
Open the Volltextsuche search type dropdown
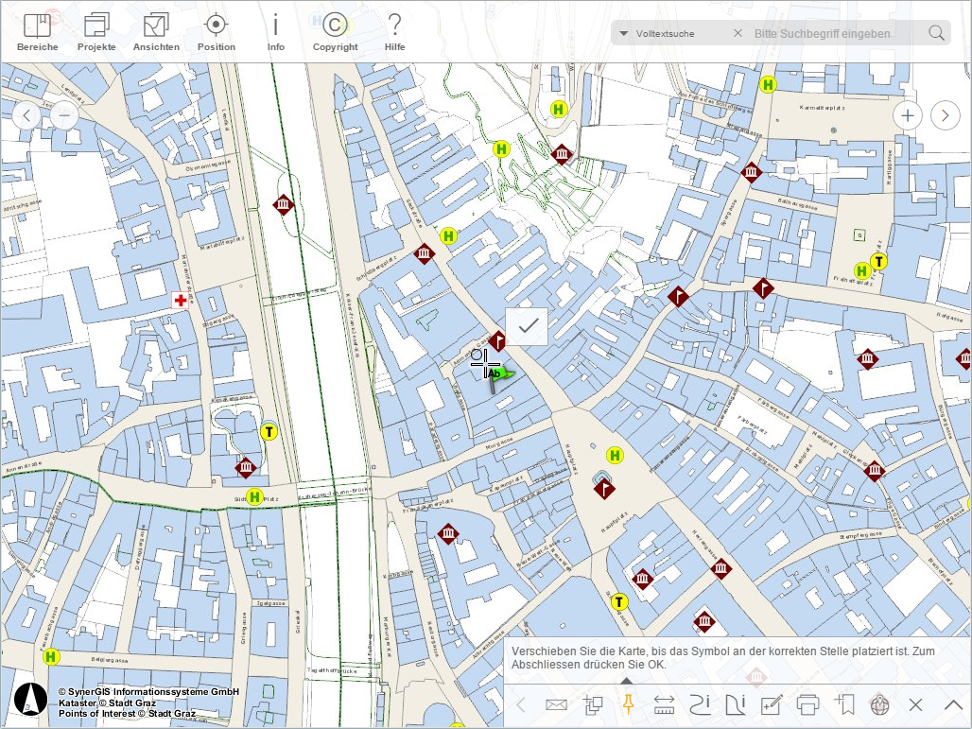coord(624,32)
